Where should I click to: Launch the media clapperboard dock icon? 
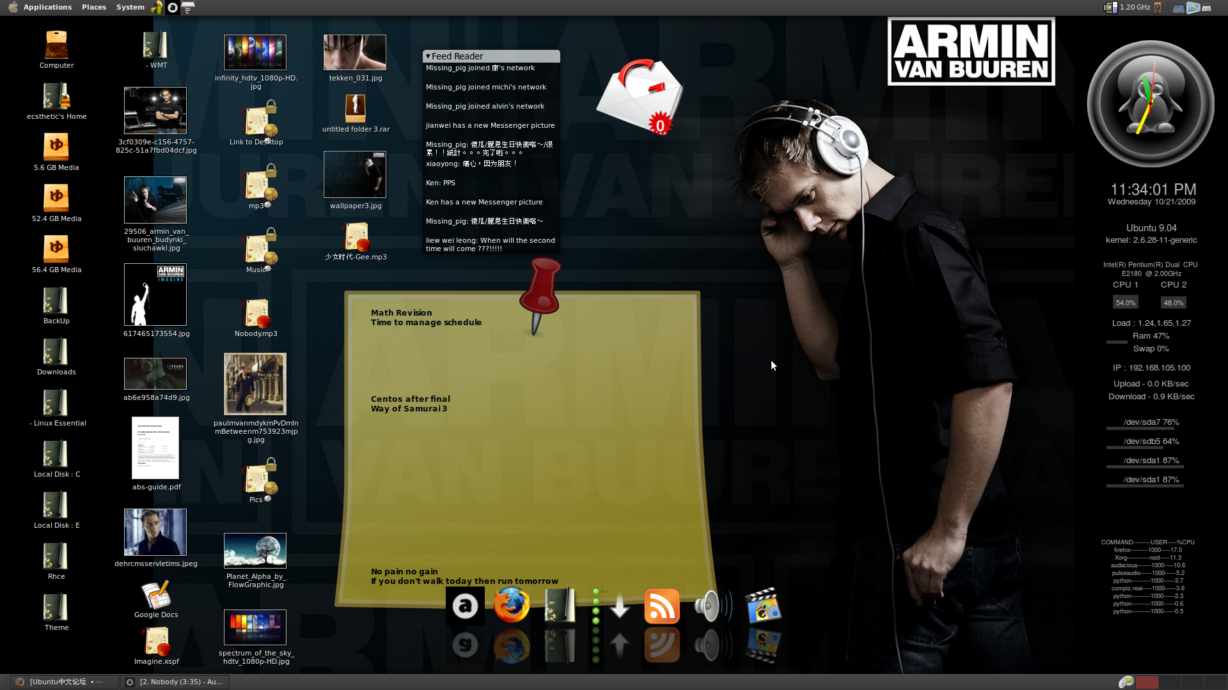click(x=763, y=605)
